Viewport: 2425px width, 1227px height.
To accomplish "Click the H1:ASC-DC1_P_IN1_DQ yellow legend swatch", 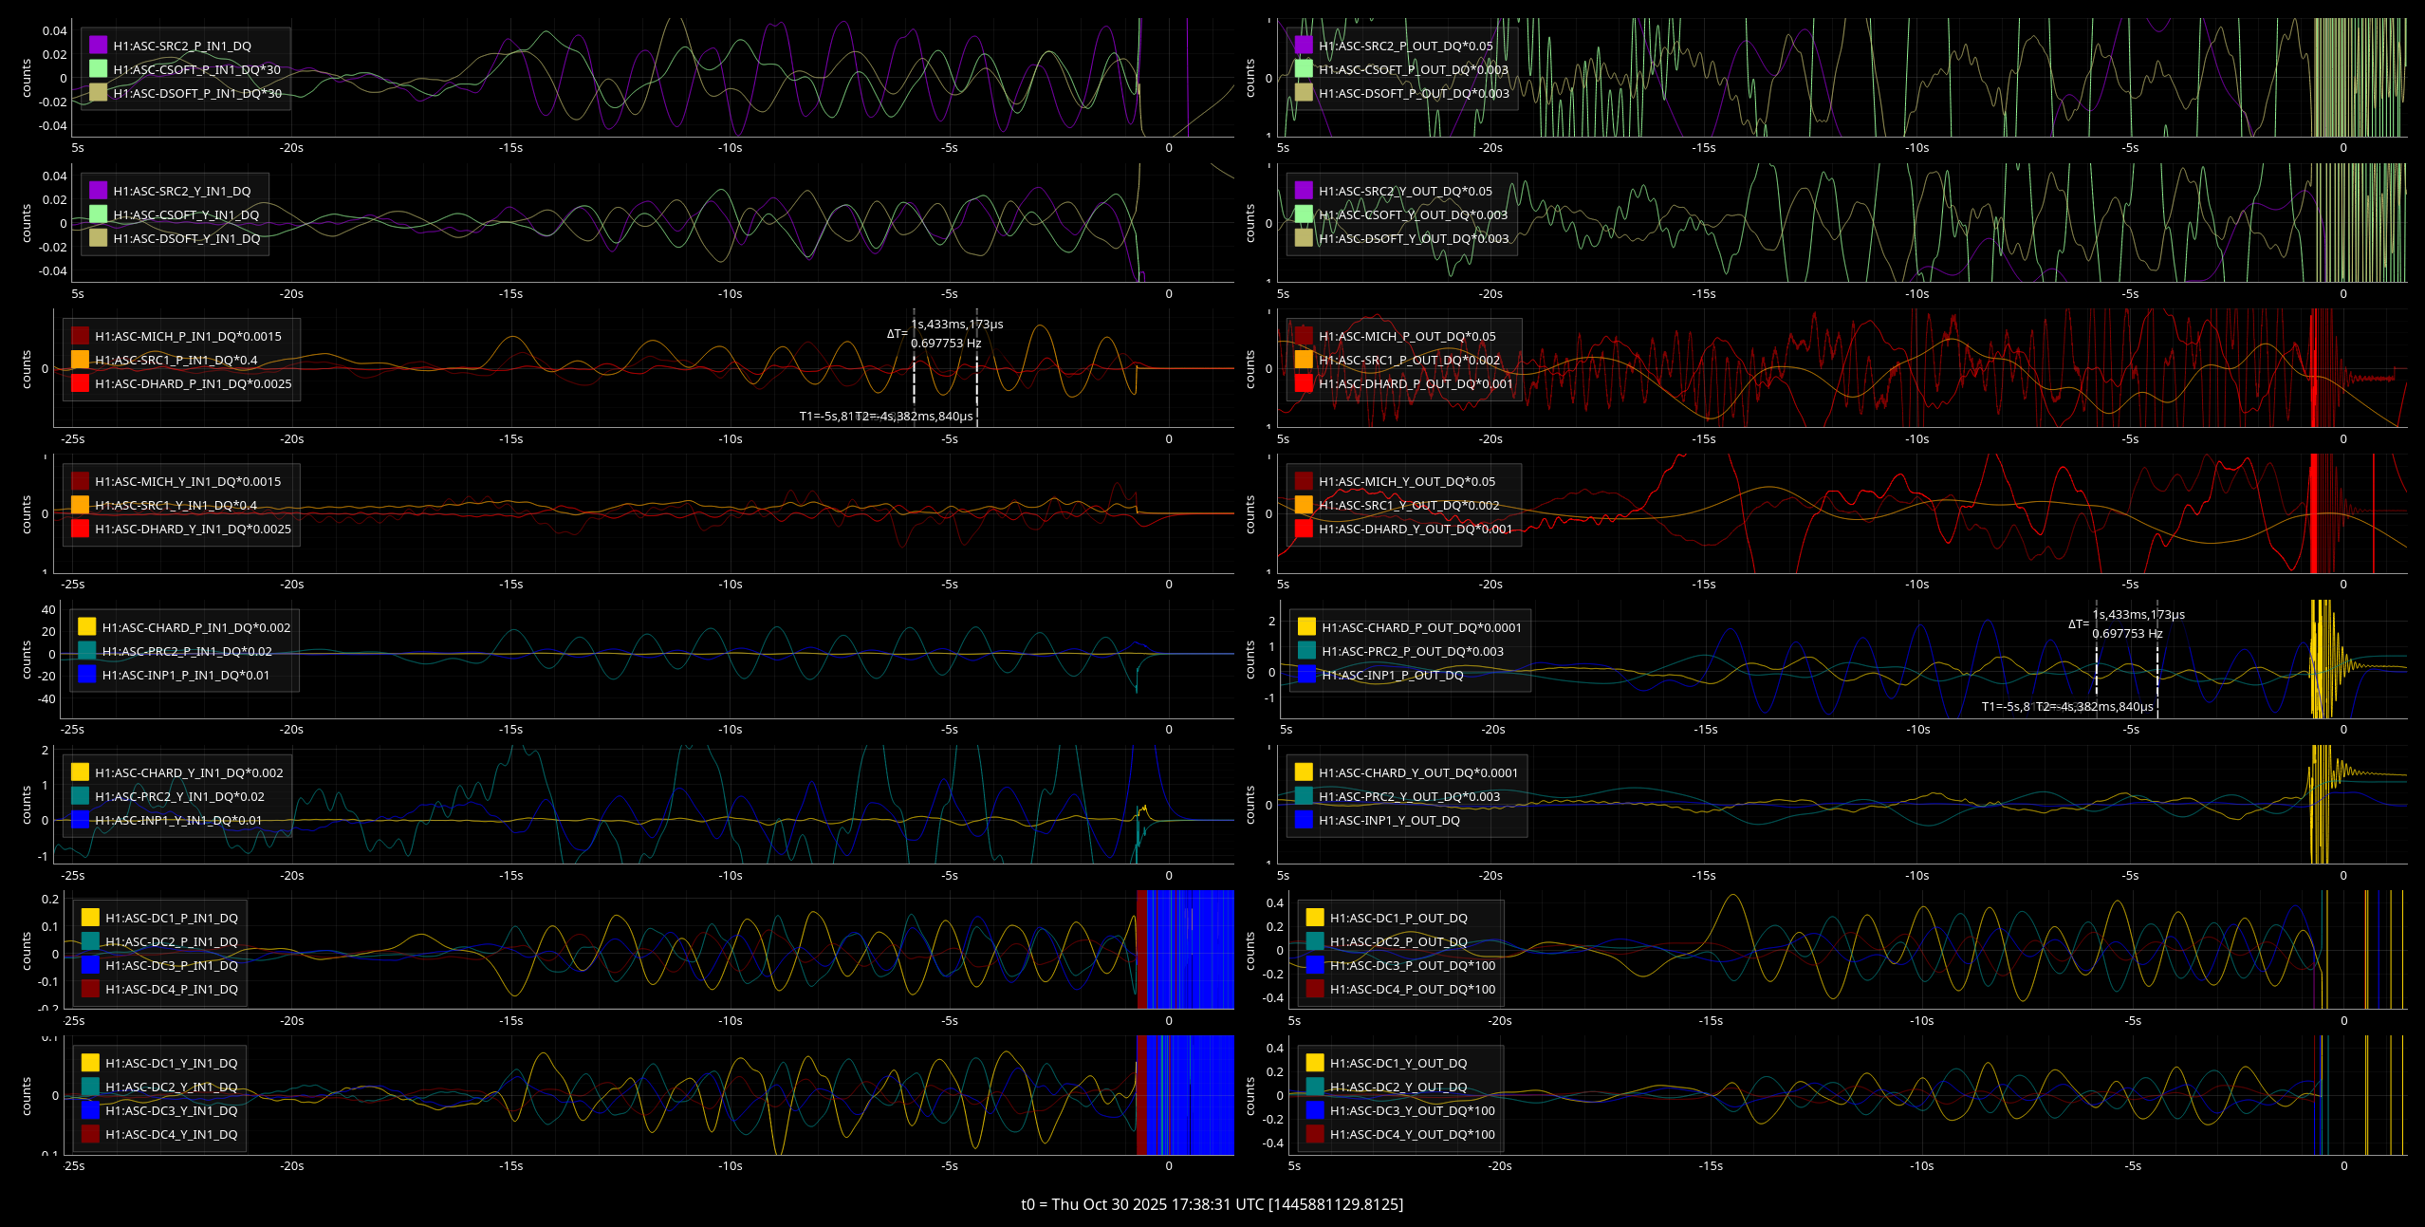I will tap(90, 918).
